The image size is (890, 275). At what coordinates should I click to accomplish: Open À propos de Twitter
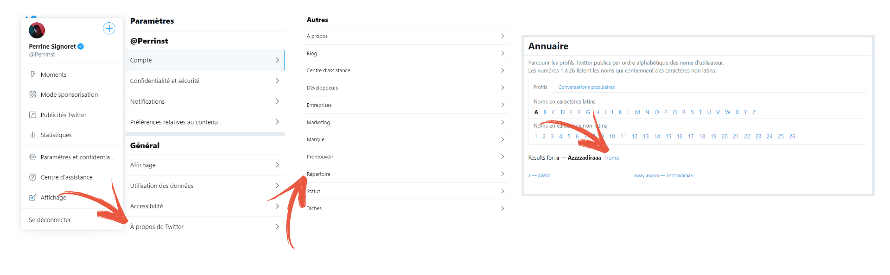tap(157, 227)
